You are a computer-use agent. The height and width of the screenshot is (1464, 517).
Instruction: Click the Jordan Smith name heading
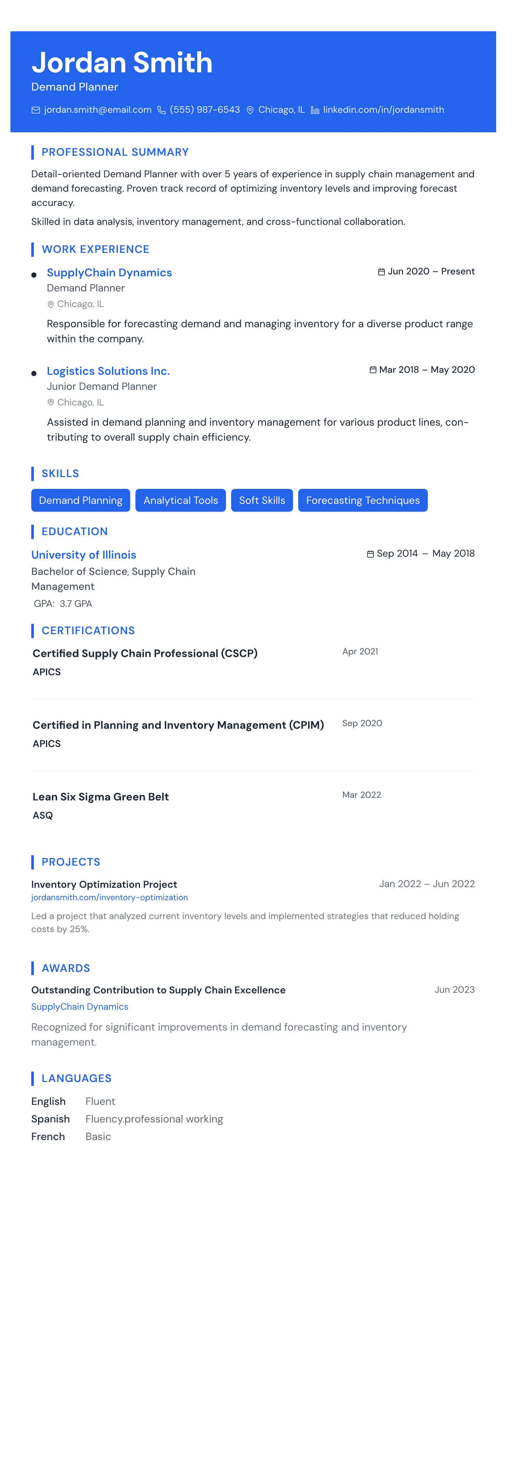point(122,63)
